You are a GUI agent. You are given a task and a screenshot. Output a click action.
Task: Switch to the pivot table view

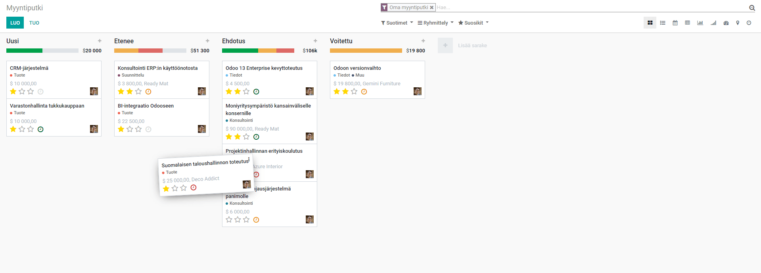pyautogui.click(x=688, y=23)
